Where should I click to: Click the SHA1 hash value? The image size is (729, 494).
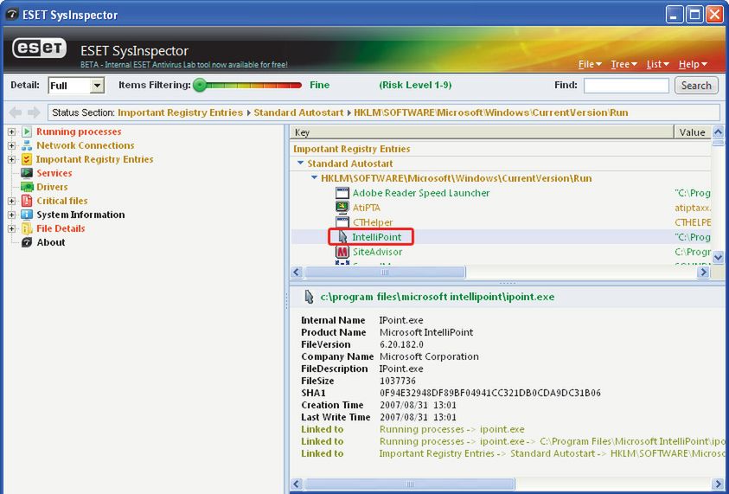point(490,393)
